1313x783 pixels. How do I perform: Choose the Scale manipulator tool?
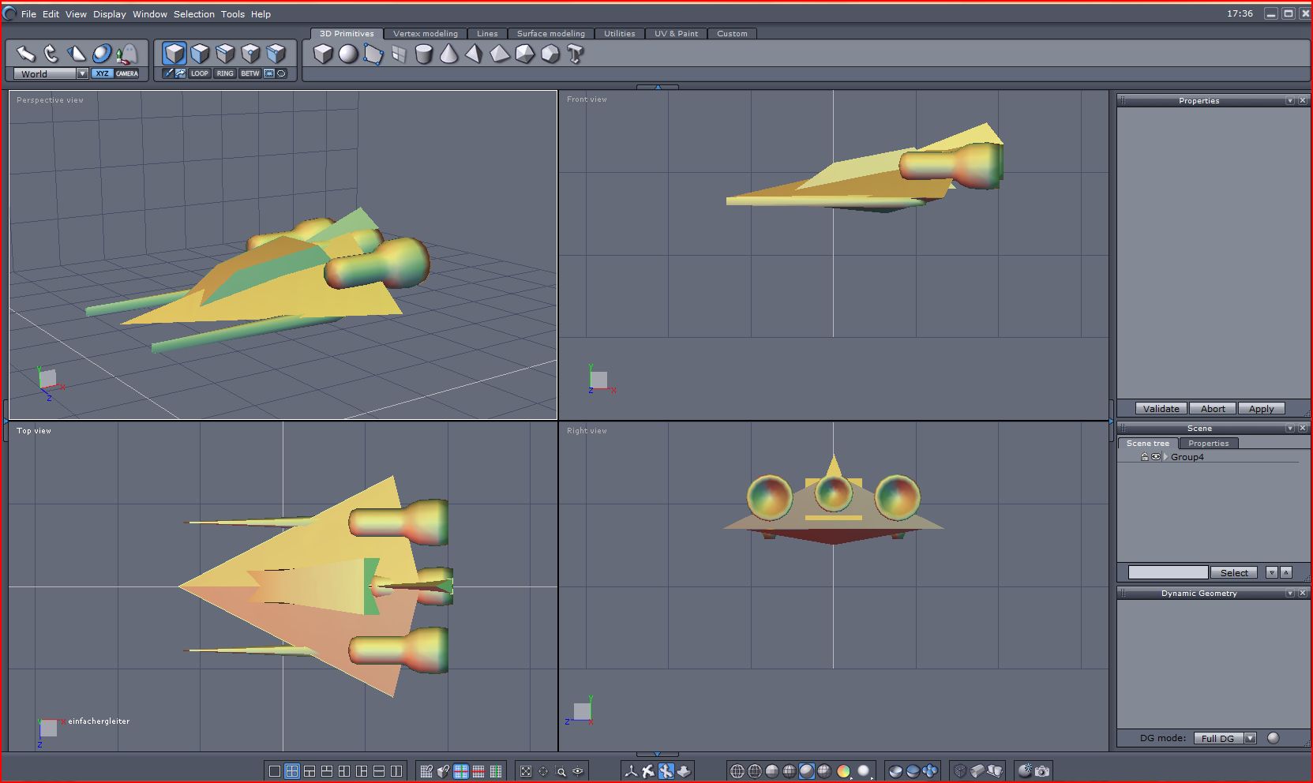(77, 54)
